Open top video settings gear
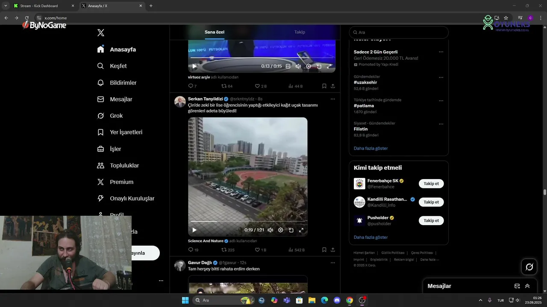Viewport: 547px width, 307px height. [x=309, y=66]
